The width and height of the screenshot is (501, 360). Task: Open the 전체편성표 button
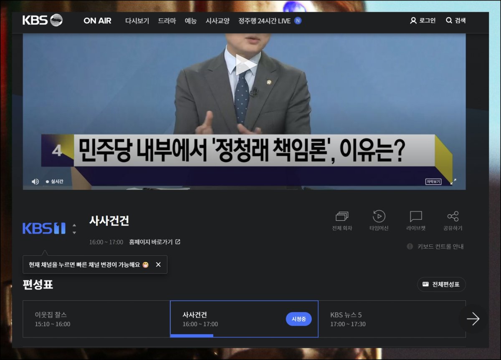(441, 284)
